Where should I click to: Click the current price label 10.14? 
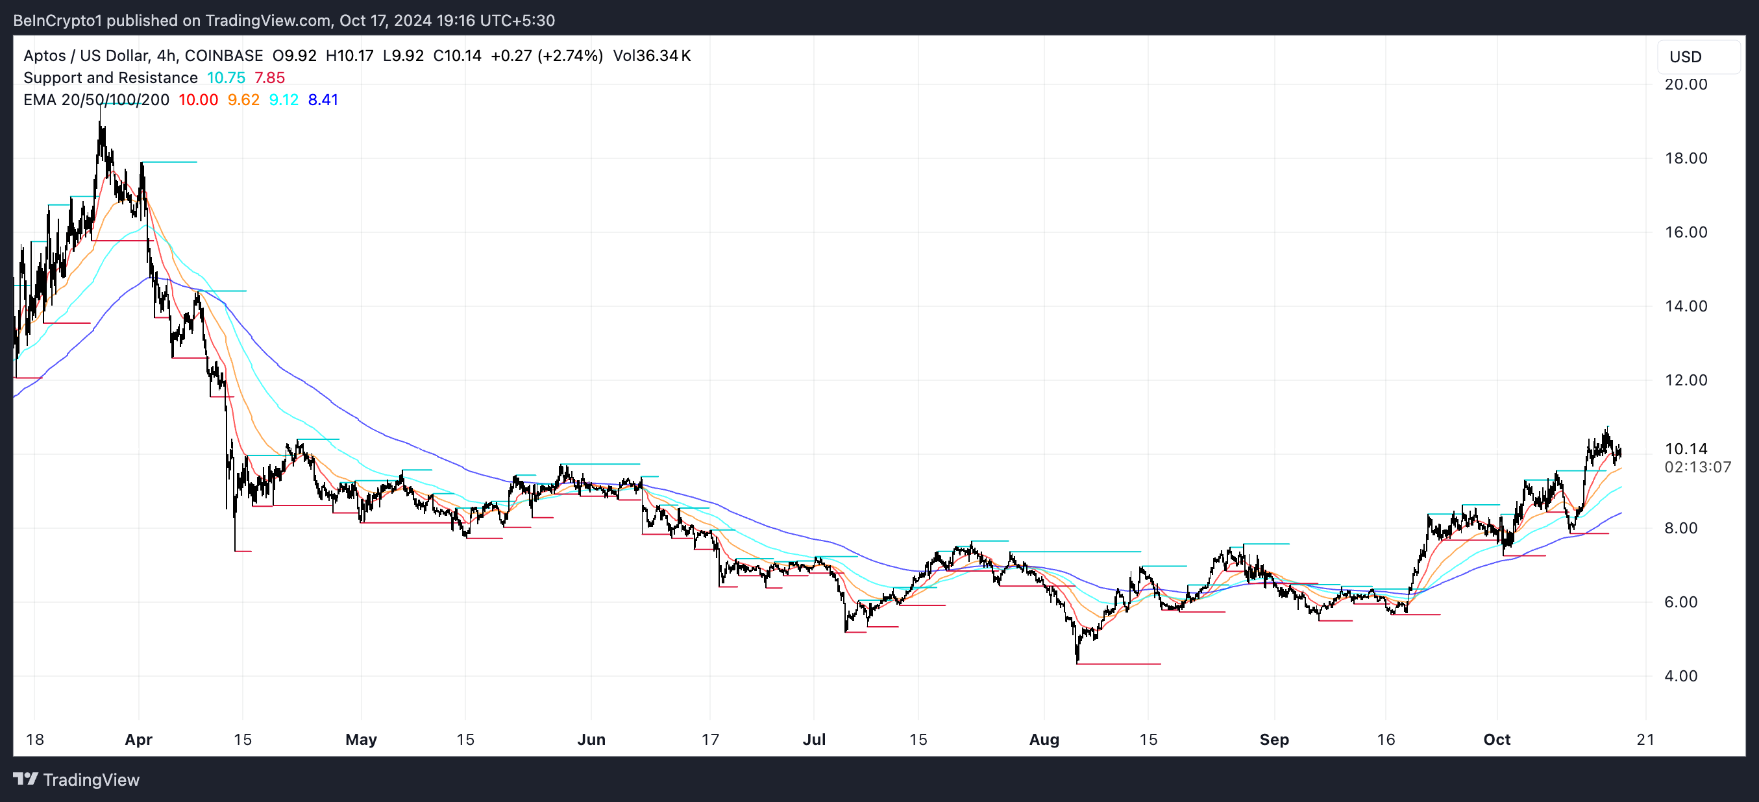tap(1686, 448)
